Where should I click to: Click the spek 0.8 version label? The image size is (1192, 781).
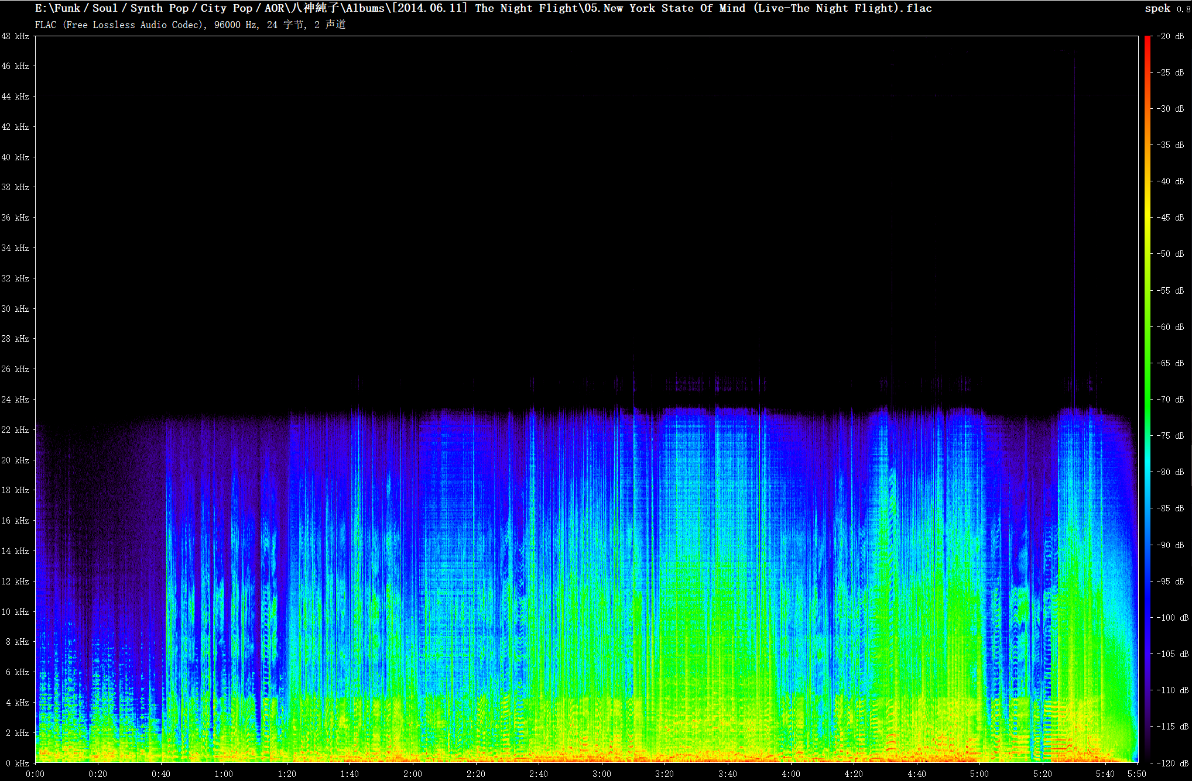[x=1167, y=8]
